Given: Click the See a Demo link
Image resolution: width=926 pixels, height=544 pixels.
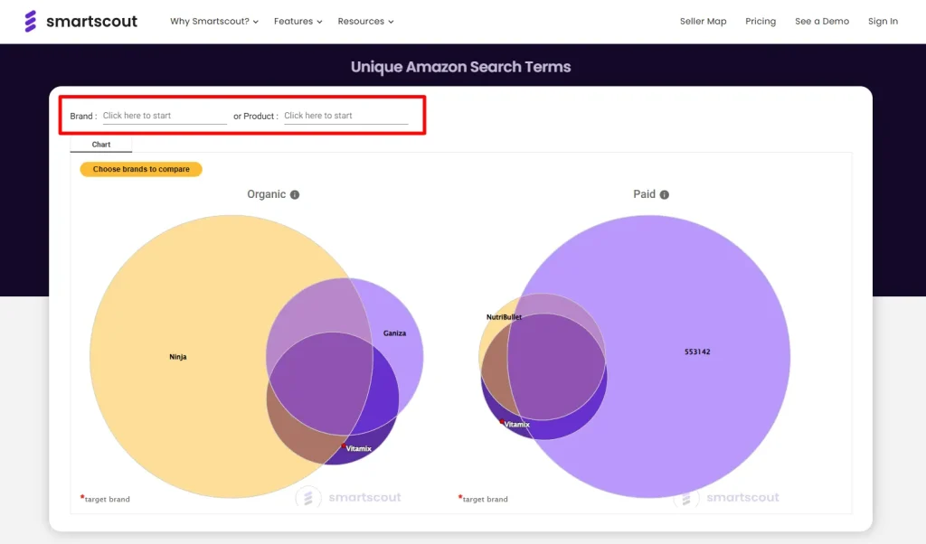Looking at the screenshot, I should click(x=821, y=21).
